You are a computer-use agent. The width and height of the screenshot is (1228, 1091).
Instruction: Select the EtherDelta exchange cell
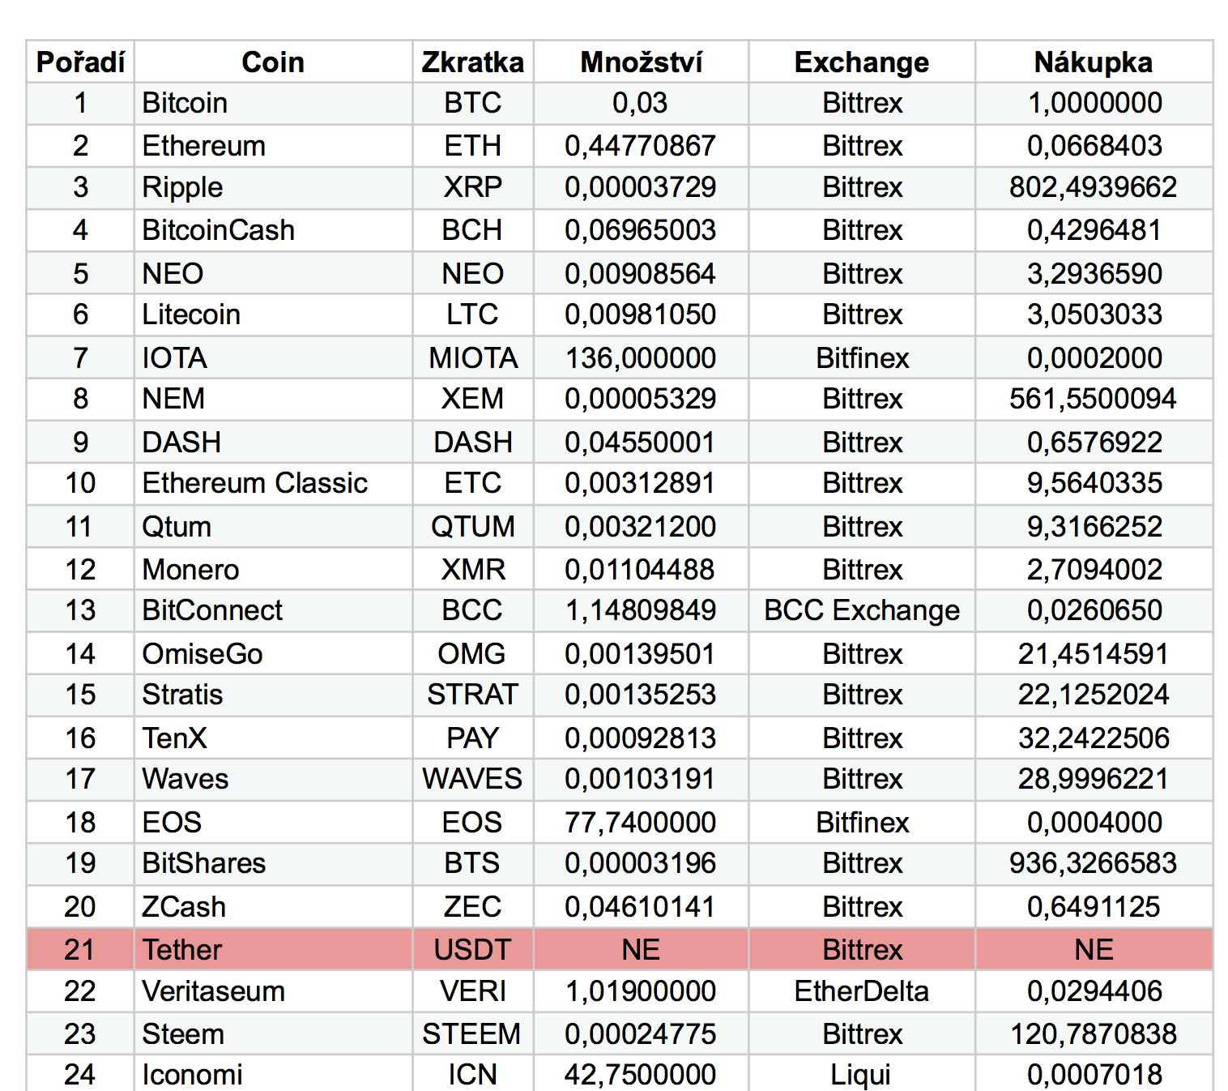[x=862, y=991]
